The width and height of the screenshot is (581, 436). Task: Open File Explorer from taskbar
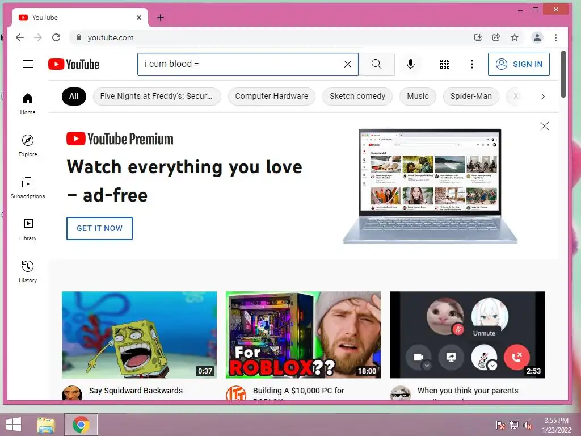pos(47,425)
